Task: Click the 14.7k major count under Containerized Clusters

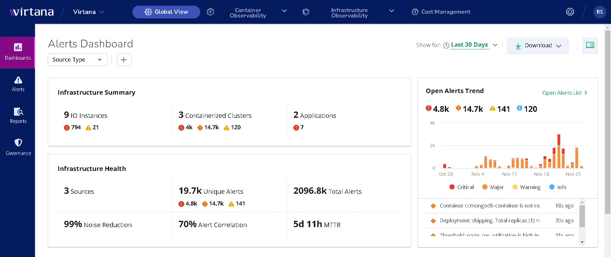Action: click(x=208, y=127)
